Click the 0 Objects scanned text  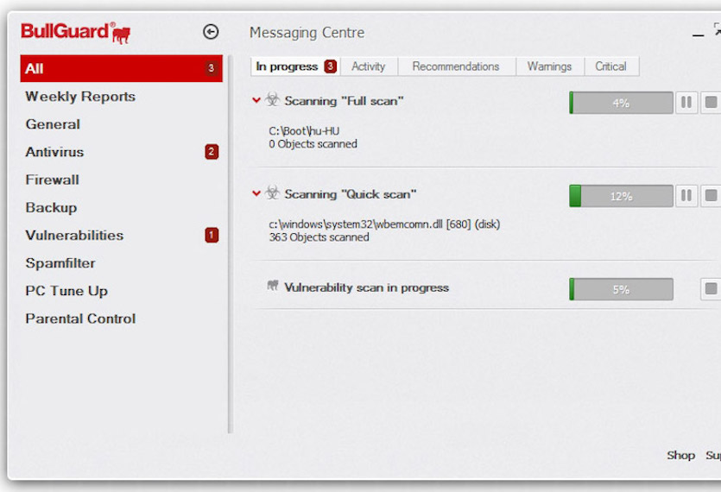pyautogui.click(x=313, y=144)
